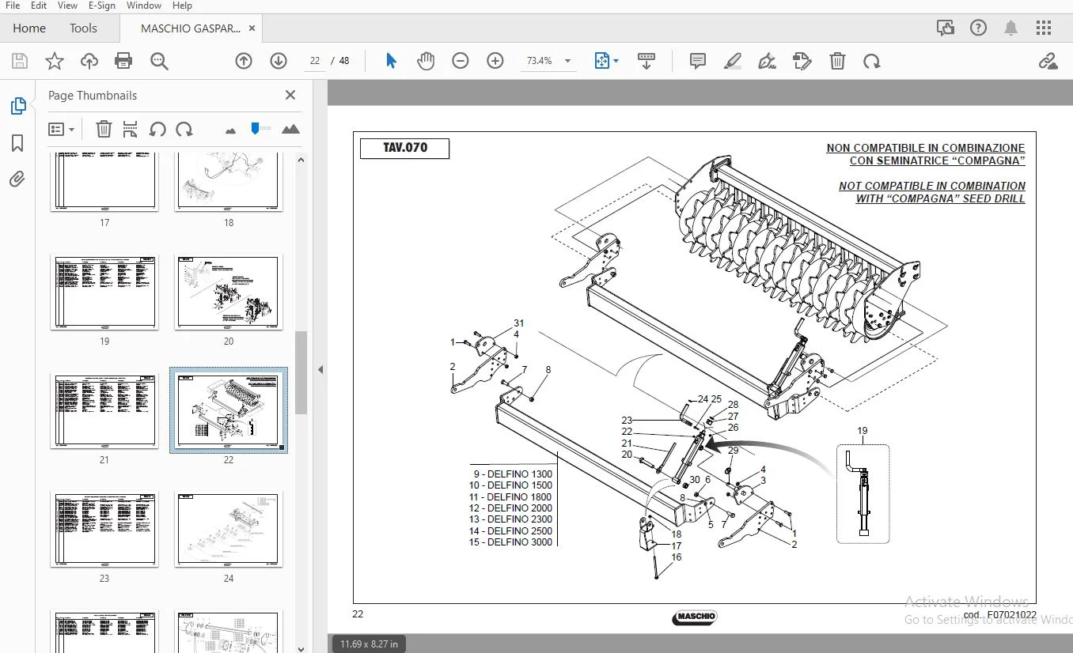
Task: Go to previous page arrow
Action: (x=244, y=61)
